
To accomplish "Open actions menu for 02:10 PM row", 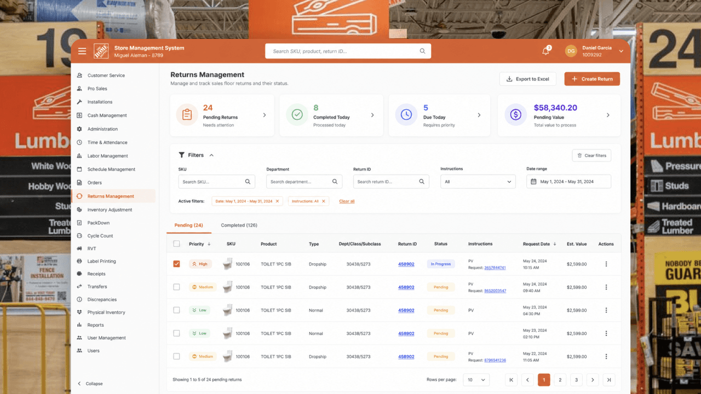I will tap(606, 333).
